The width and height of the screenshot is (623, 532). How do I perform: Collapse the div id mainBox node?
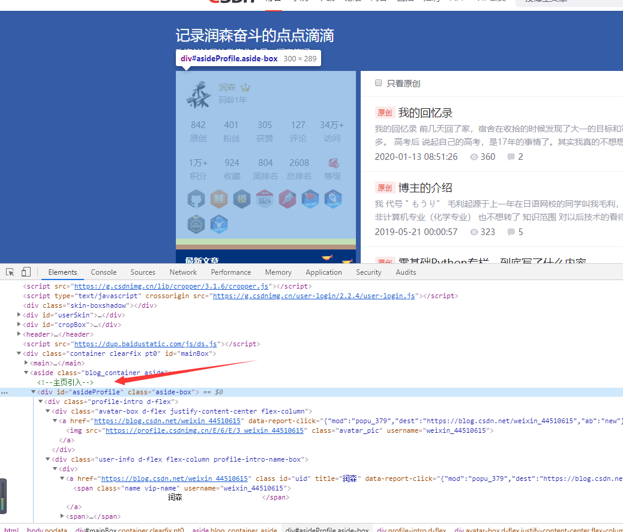19,353
